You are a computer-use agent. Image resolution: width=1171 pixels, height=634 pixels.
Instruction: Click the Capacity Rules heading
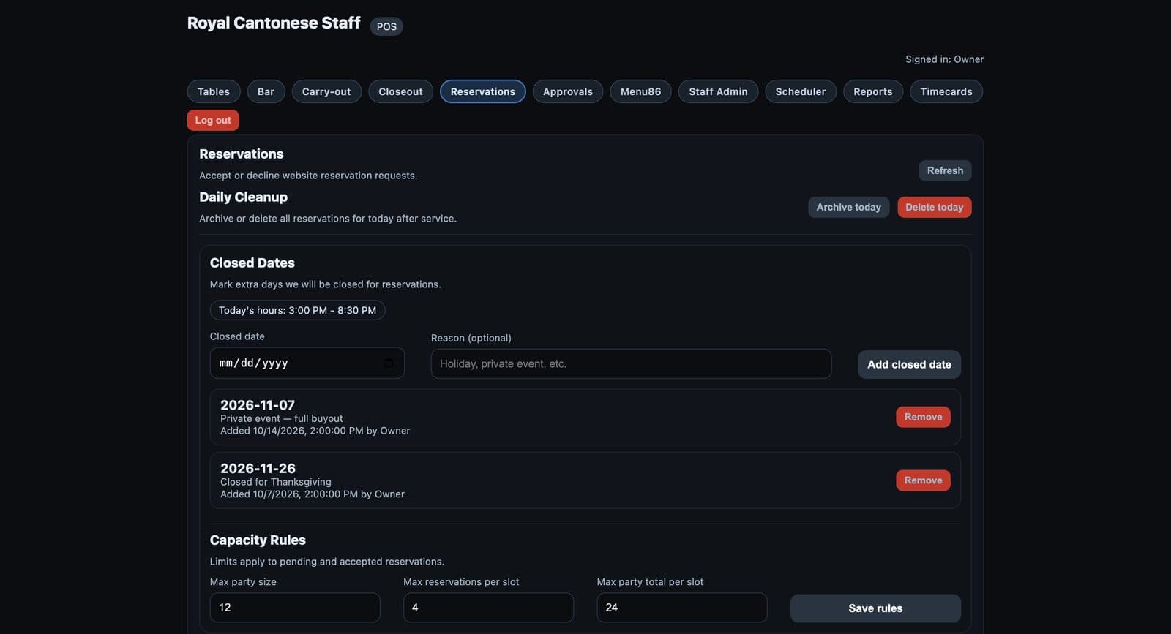click(258, 540)
